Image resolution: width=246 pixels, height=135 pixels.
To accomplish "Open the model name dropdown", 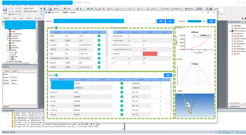I will tap(154, 21).
